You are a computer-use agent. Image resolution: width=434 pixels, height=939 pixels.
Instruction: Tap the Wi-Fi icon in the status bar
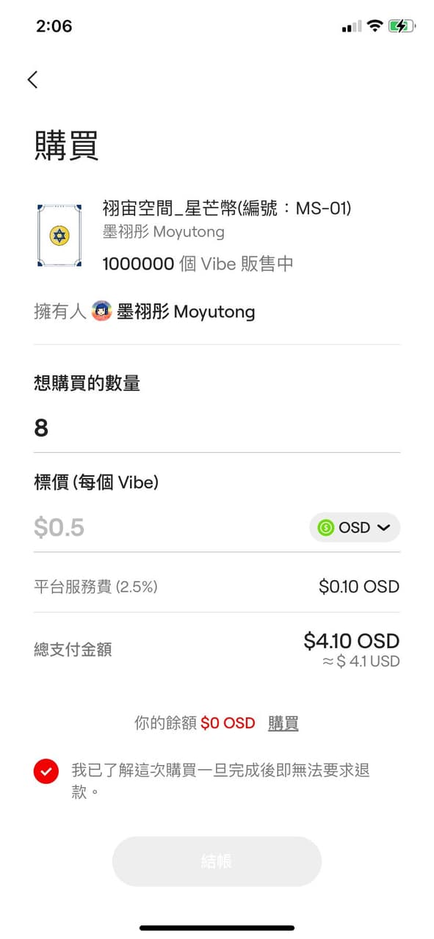[375, 26]
